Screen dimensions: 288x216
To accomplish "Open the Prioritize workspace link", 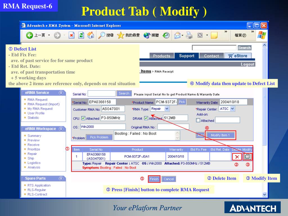I will point(34,149).
